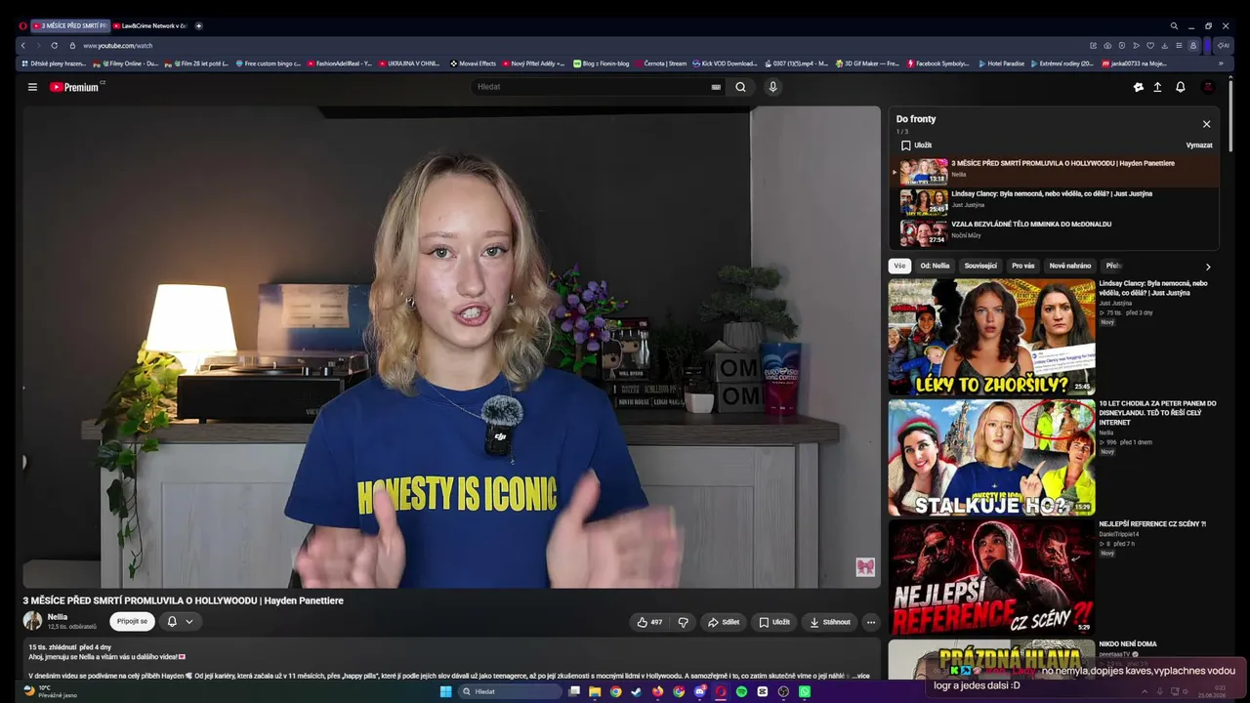Open the account avatar menu

(1208, 87)
